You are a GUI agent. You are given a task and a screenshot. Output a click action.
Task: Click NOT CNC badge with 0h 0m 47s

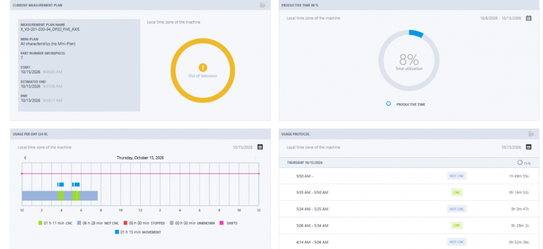coord(457,209)
